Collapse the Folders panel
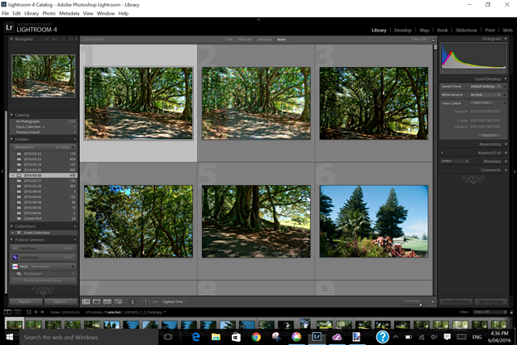The image size is (517, 345). tap(11, 139)
